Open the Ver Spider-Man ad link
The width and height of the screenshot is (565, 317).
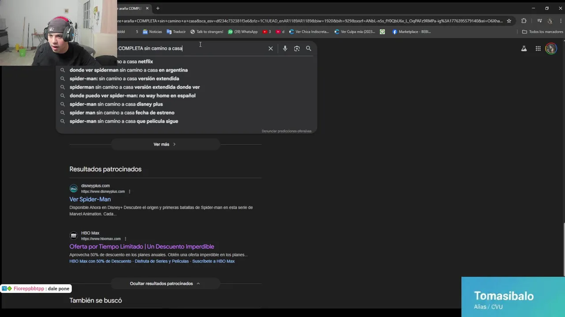click(90, 199)
